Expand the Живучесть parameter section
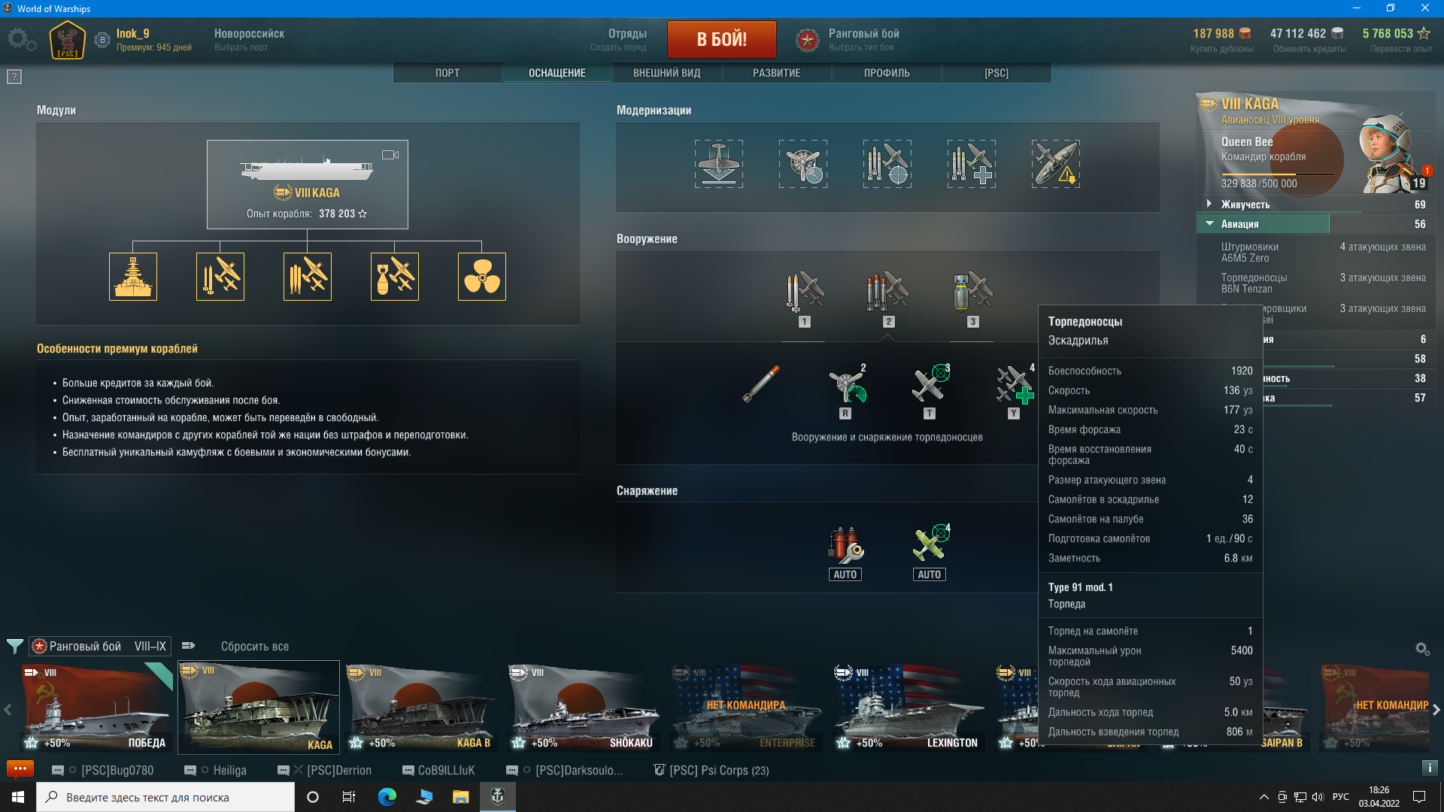This screenshot has height=812, width=1444. [1315, 205]
